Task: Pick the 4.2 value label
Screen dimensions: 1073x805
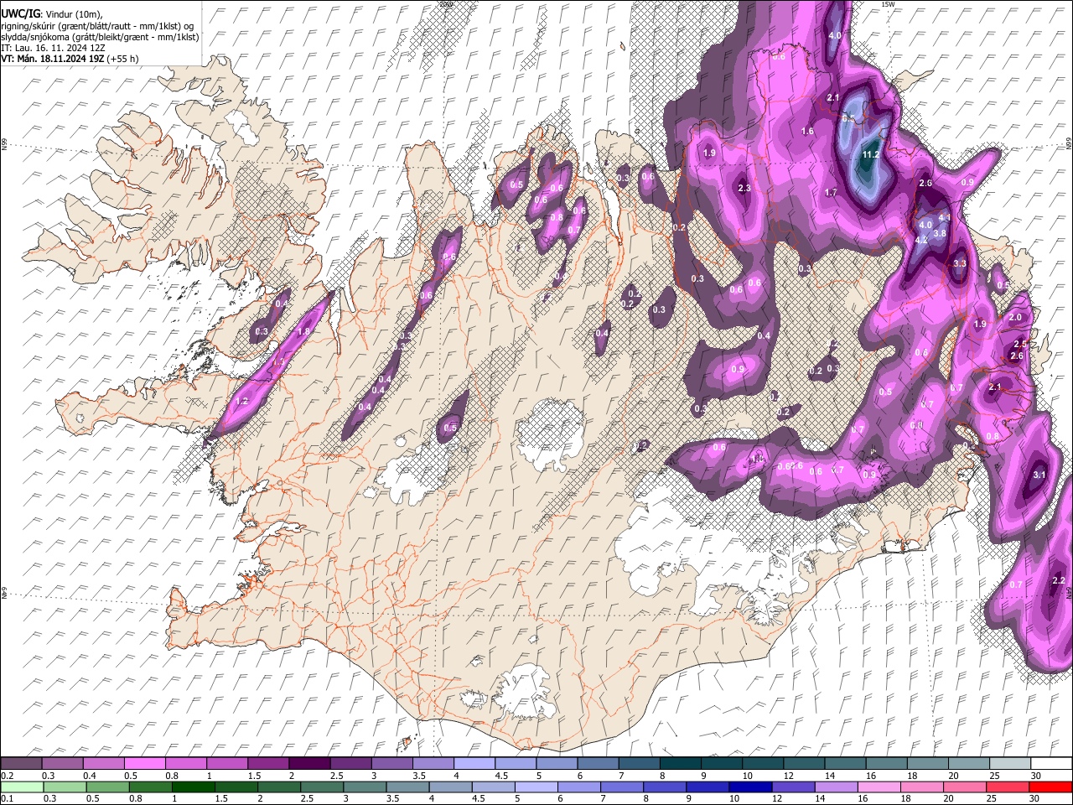Action: [920, 240]
